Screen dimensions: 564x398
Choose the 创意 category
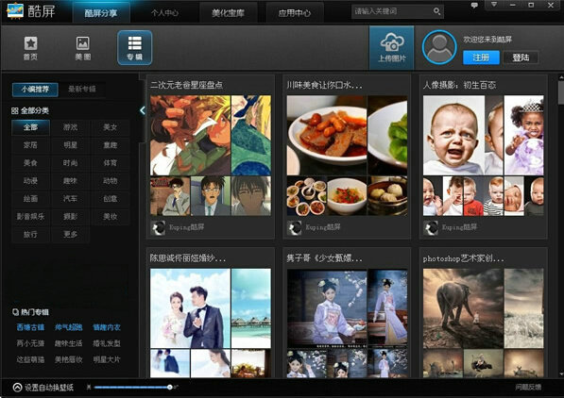(x=111, y=198)
